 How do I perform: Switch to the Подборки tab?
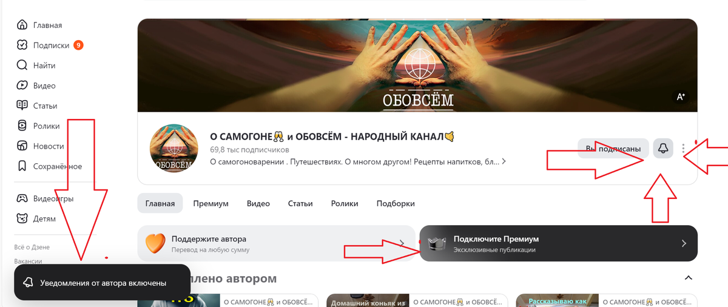396,203
